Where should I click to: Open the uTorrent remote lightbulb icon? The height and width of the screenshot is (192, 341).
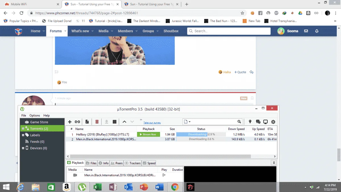[x=250, y=122]
